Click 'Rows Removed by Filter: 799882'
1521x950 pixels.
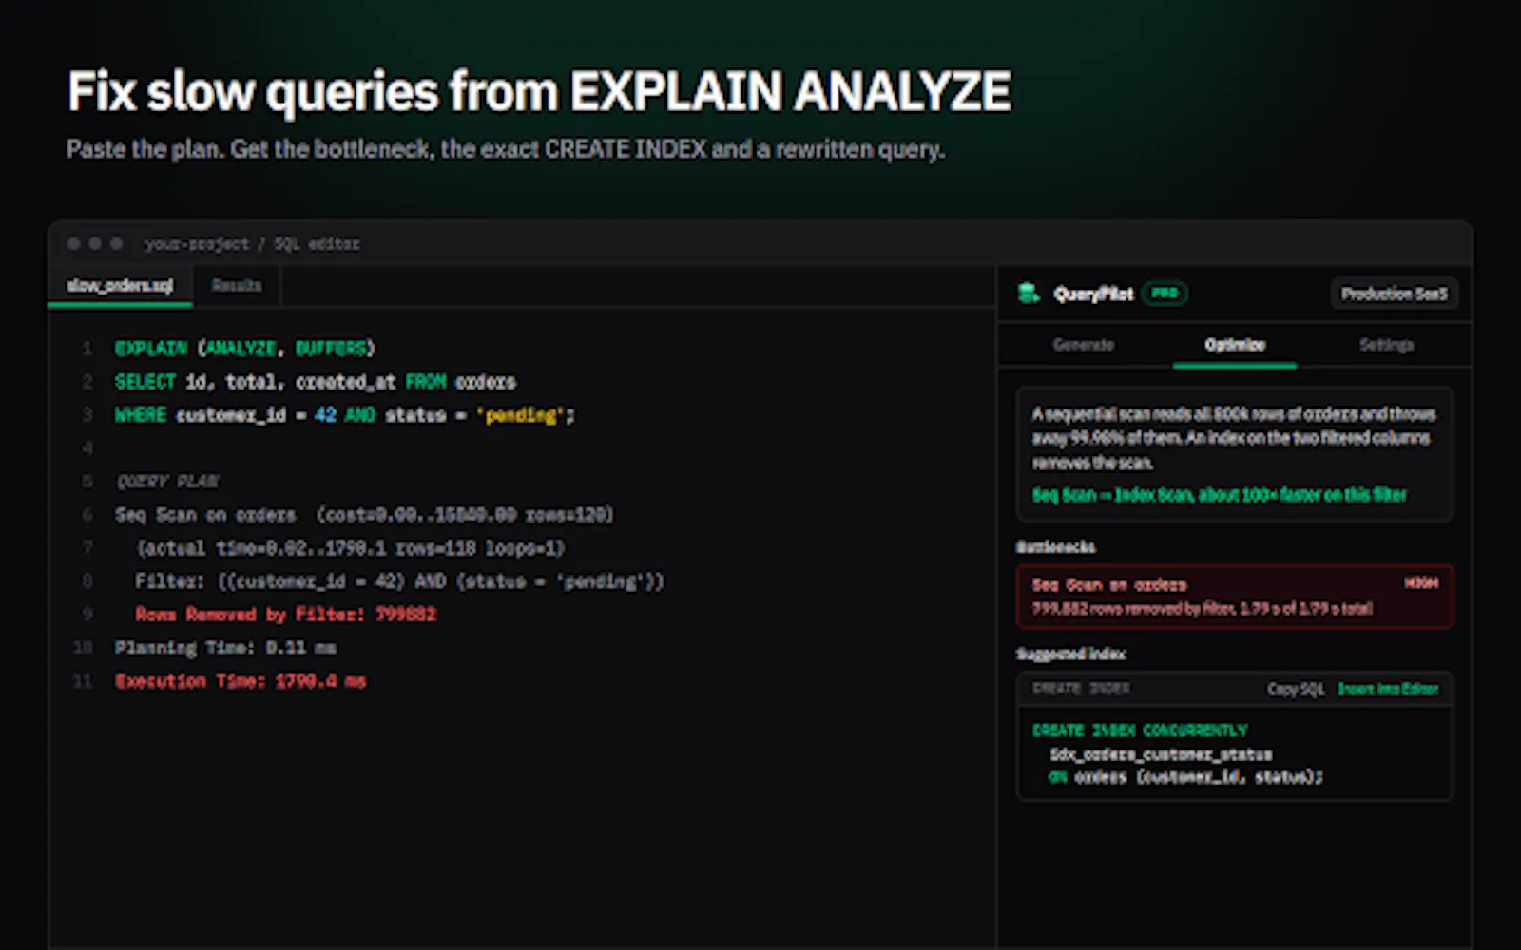(285, 615)
